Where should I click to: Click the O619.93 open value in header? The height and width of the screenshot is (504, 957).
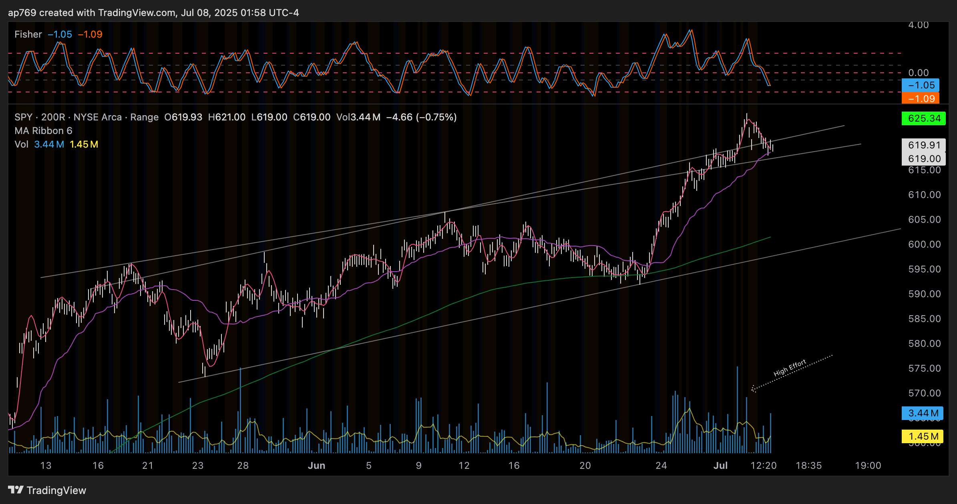[x=183, y=117]
